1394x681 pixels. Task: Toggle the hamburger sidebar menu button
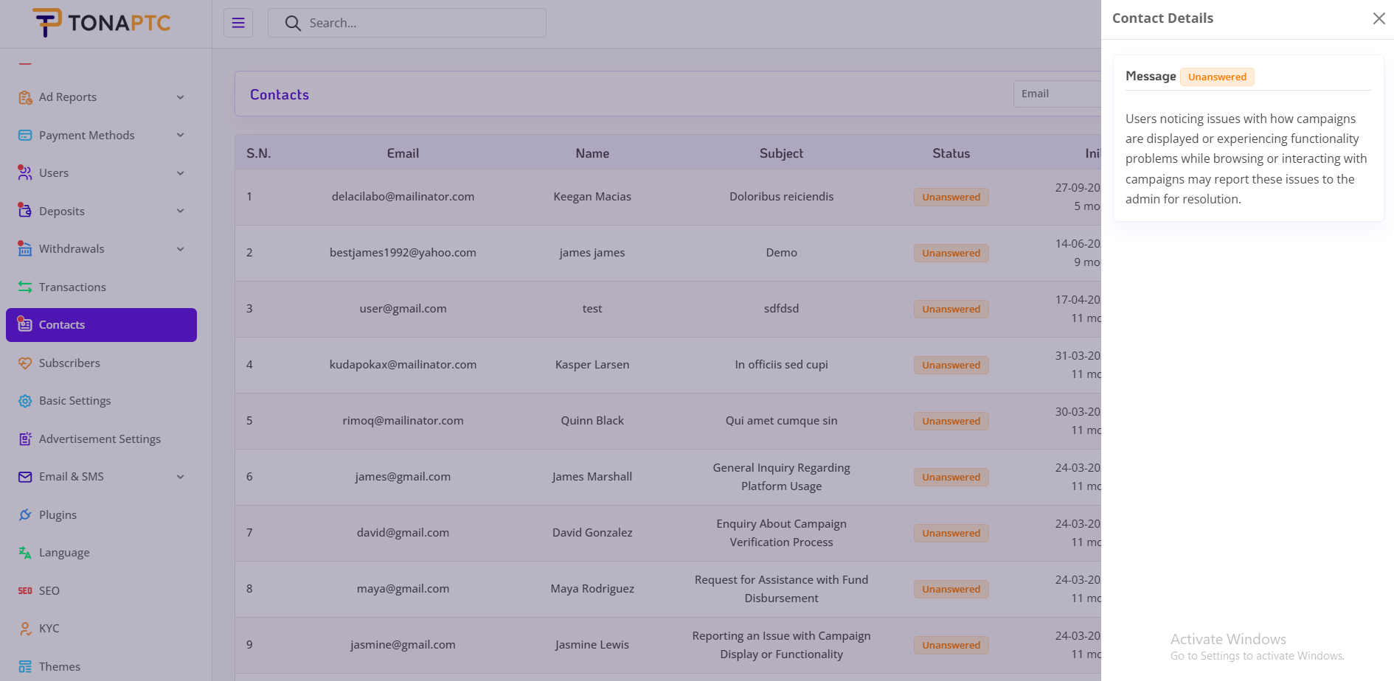pos(238,23)
